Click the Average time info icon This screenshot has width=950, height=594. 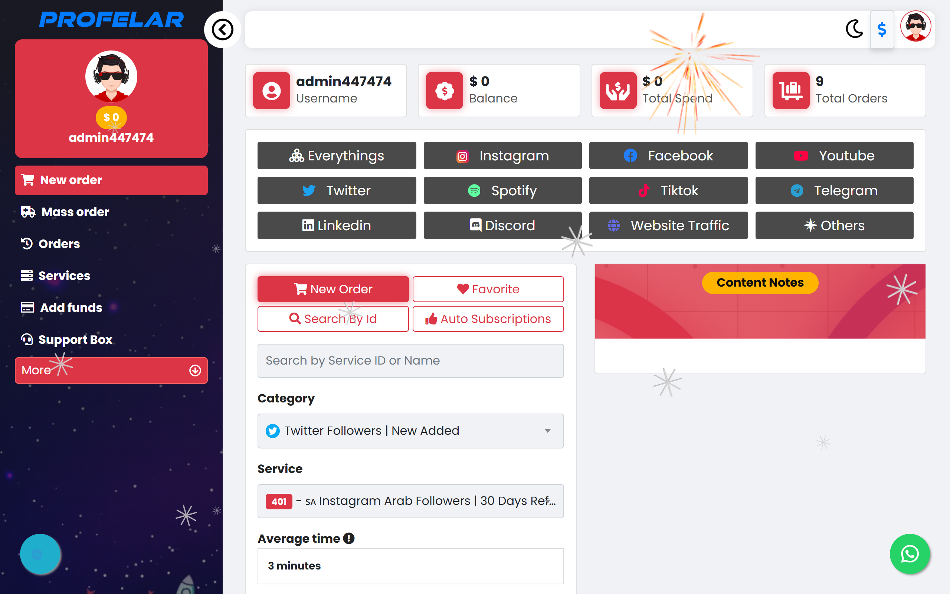(348, 538)
